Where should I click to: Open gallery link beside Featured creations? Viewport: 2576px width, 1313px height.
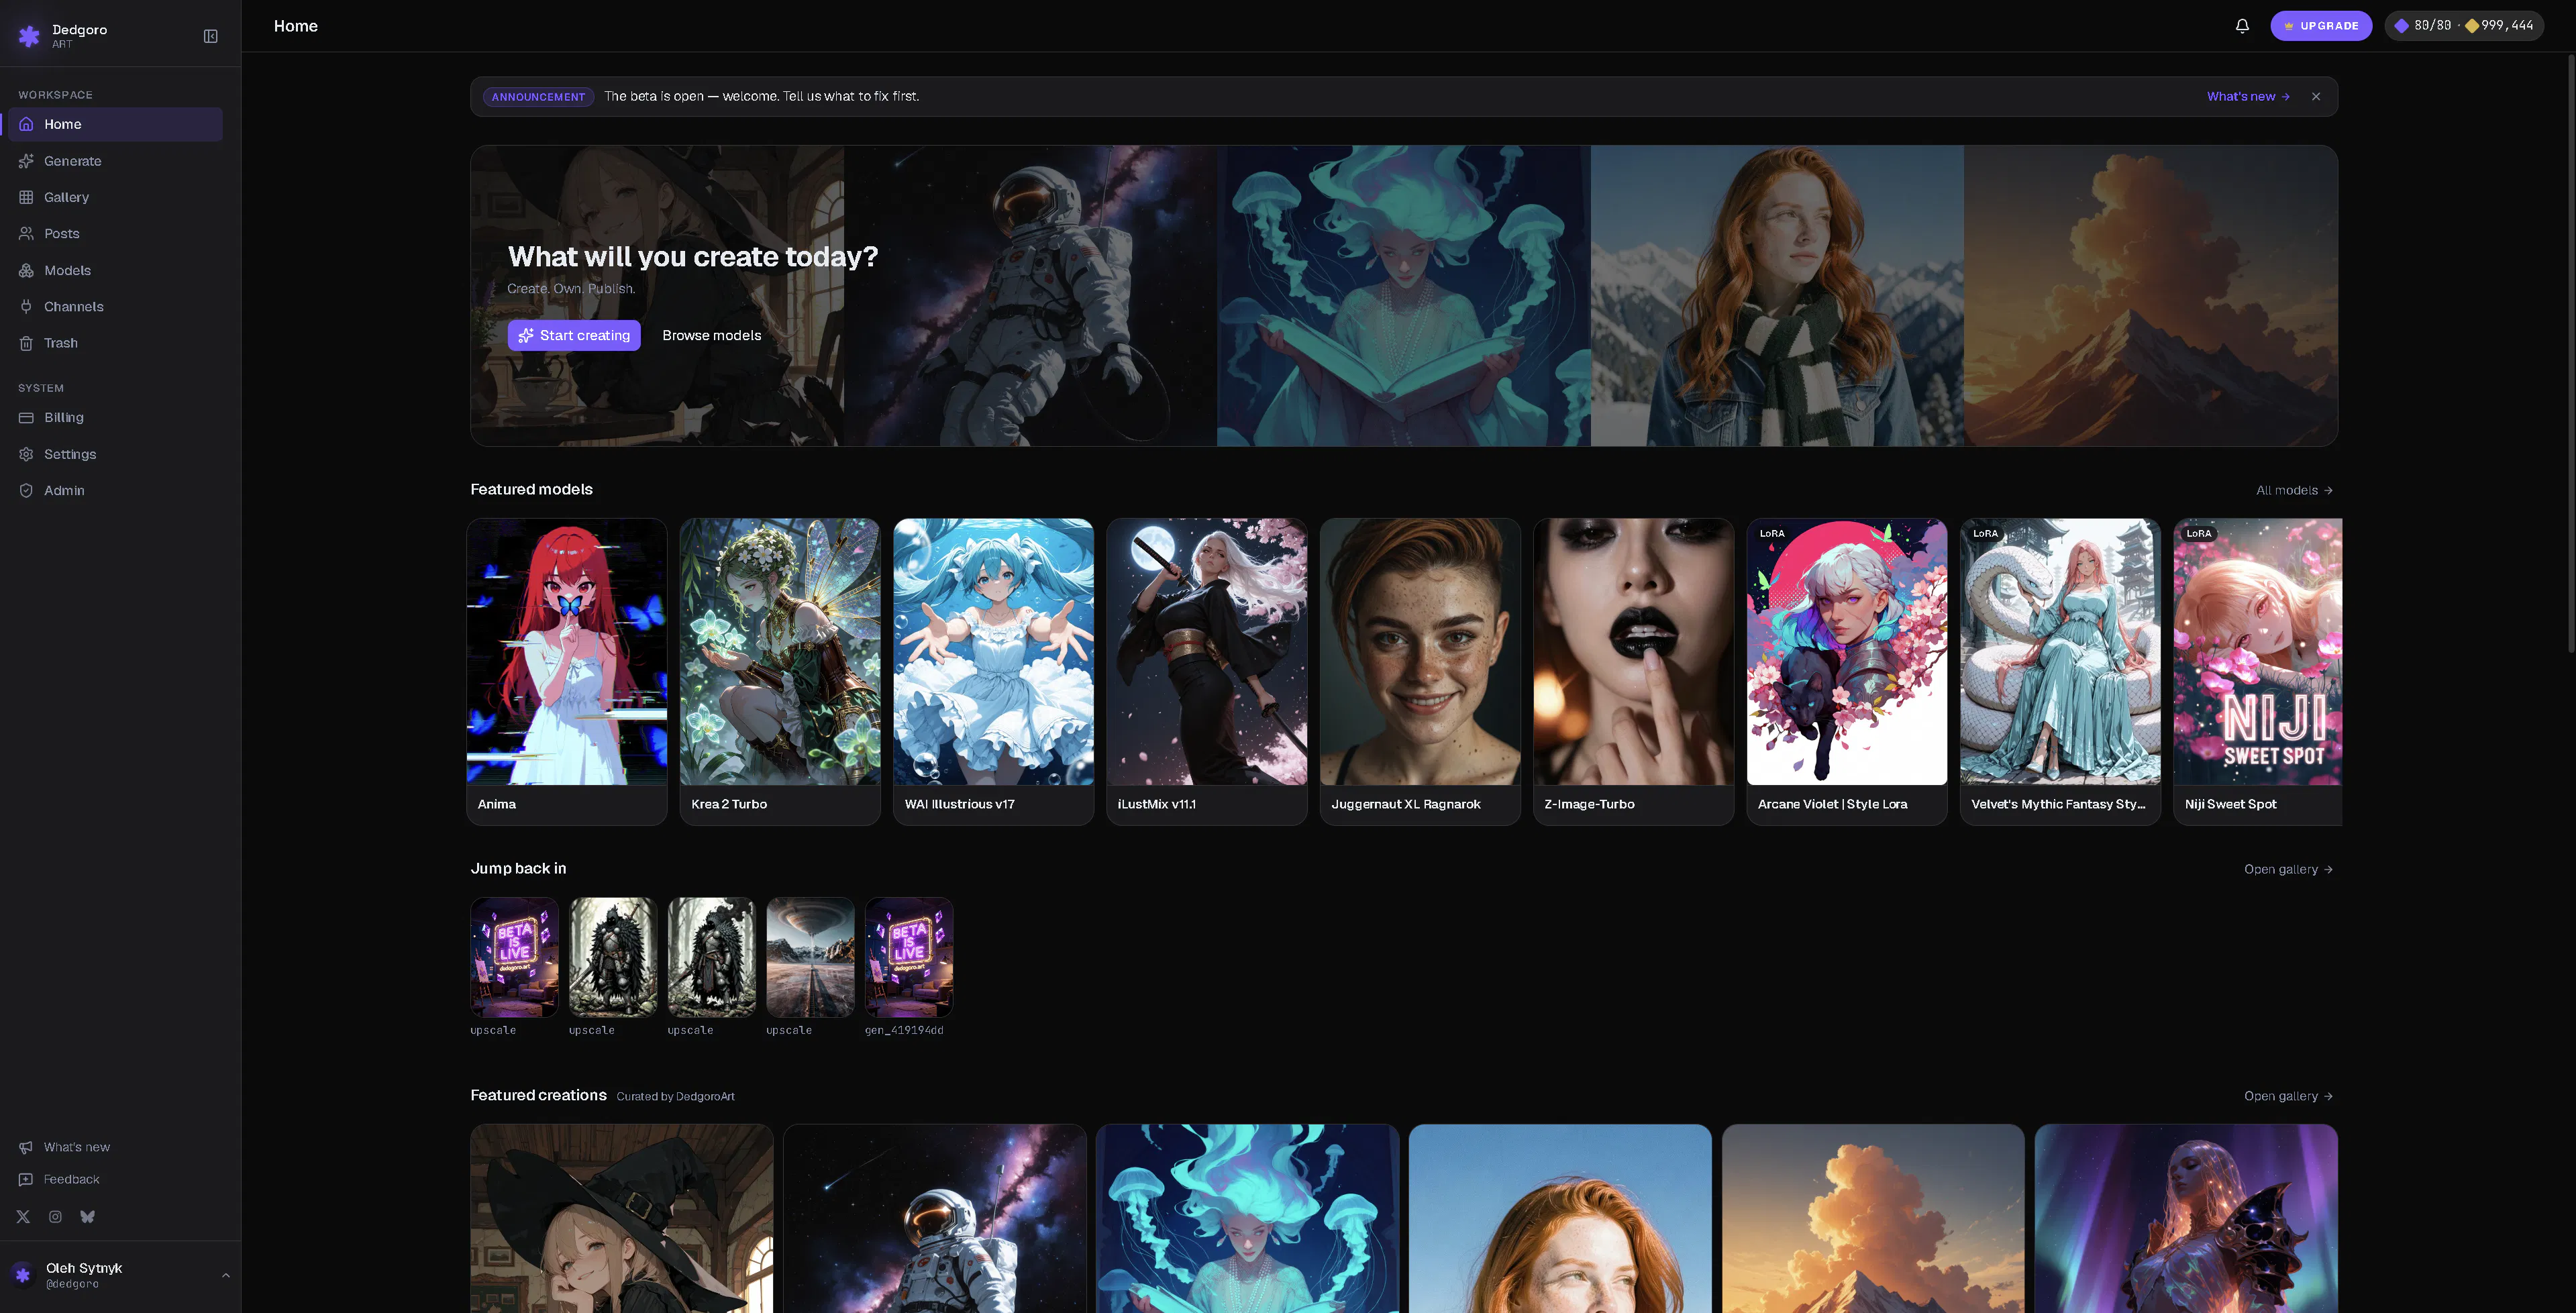click(x=2288, y=1096)
